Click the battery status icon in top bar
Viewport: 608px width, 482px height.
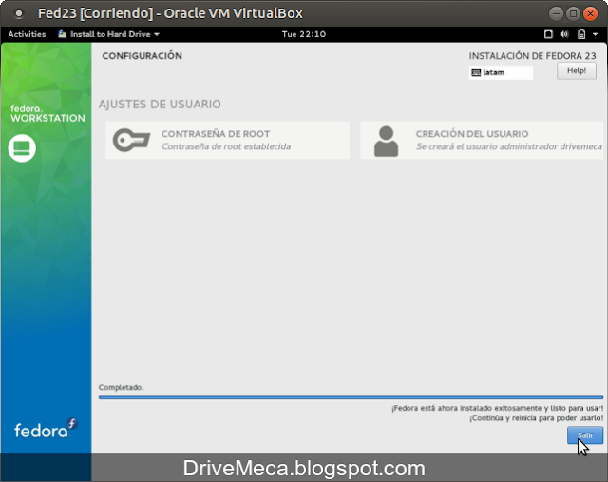click(581, 34)
